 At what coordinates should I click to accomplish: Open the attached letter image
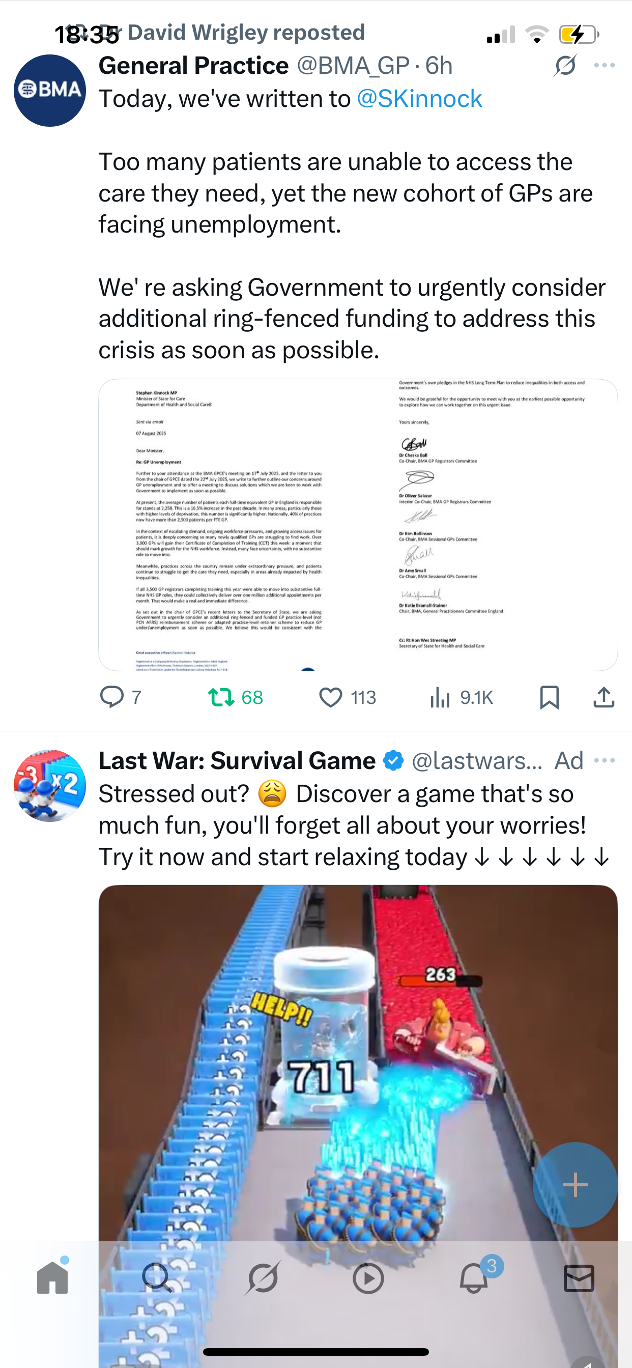358,525
